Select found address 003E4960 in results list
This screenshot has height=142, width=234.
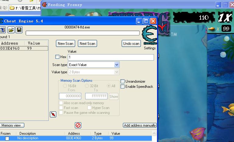pos(24,48)
